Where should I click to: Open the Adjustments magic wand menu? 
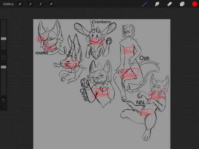30,4
